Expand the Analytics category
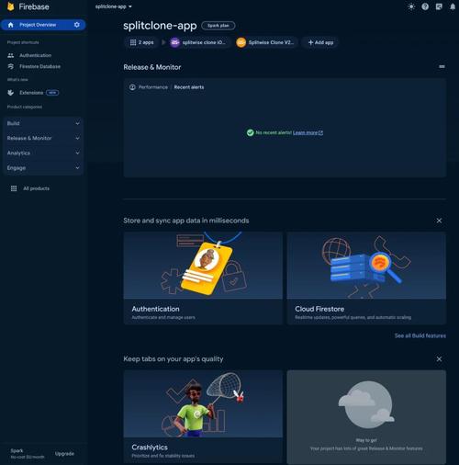 click(x=43, y=153)
